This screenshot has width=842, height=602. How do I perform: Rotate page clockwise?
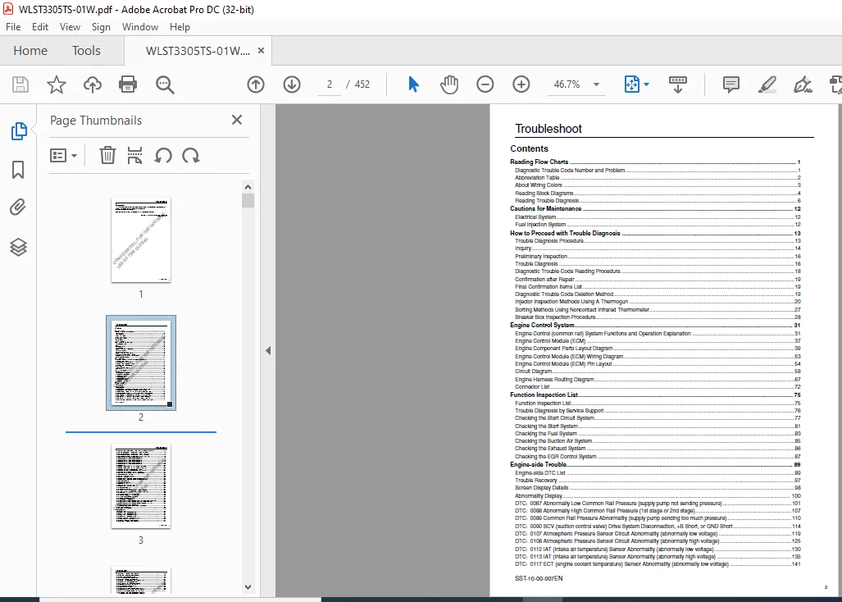click(191, 156)
